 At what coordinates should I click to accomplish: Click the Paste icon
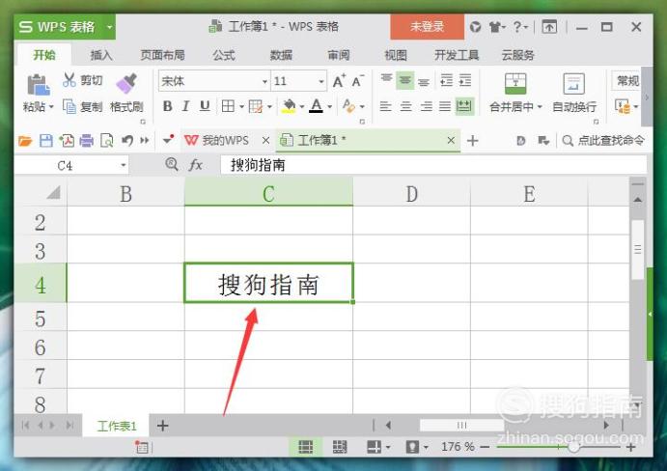[39, 84]
